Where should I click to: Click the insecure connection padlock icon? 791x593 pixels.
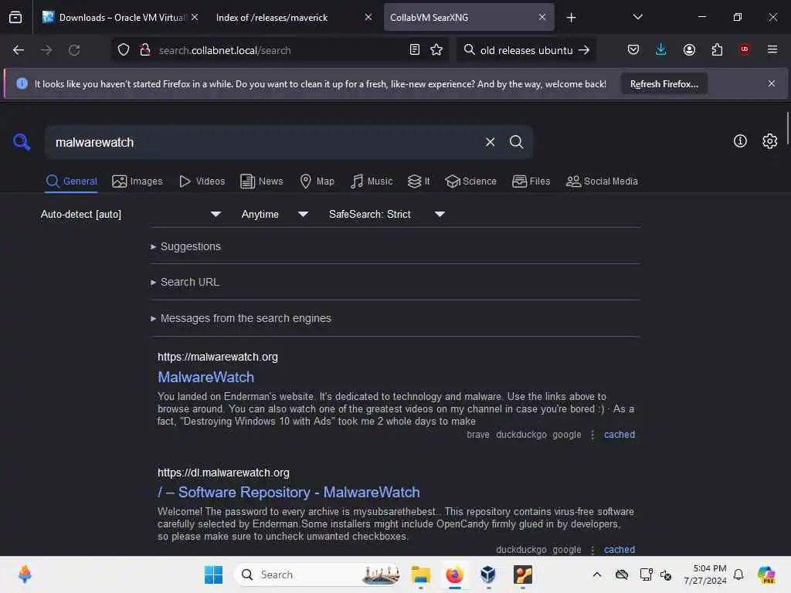pyautogui.click(x=145, y=50)
